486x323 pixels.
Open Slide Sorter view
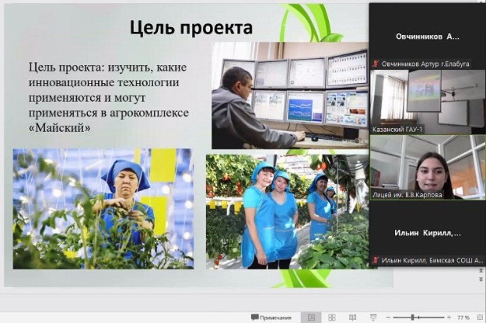click(333, 315)
